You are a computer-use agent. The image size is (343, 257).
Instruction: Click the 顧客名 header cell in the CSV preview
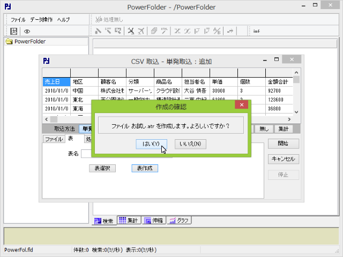coord(112,82)
